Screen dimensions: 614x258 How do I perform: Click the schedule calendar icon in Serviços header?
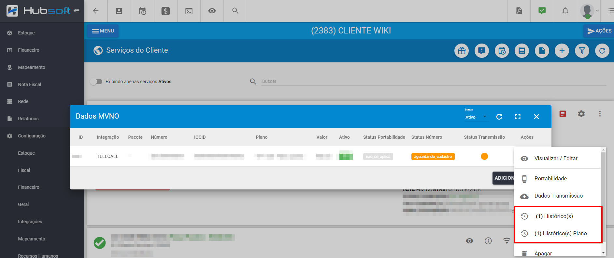pyautogui.click(x=502, y=51)
